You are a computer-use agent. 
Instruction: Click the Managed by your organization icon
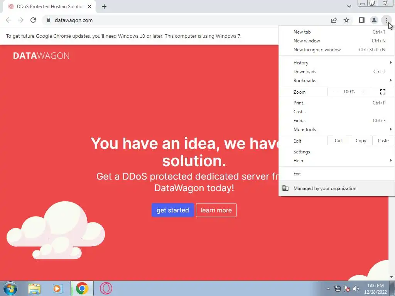tap(285, 188)
